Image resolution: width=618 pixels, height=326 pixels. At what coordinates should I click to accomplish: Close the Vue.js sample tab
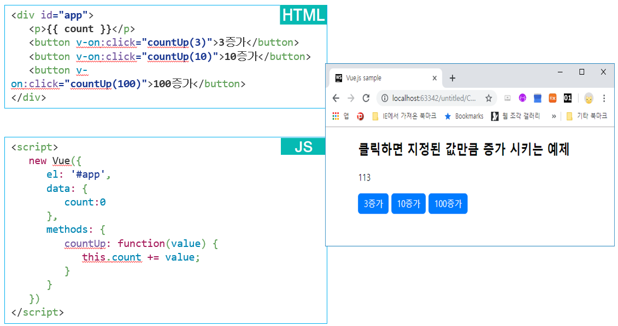(x=434, y=78)
